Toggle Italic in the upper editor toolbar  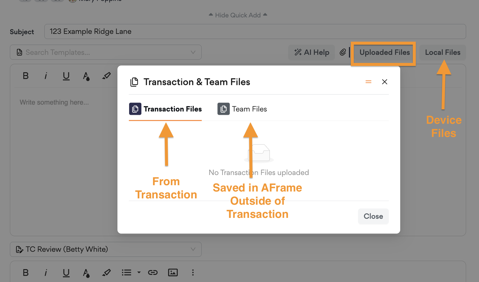tap(46, 76)
